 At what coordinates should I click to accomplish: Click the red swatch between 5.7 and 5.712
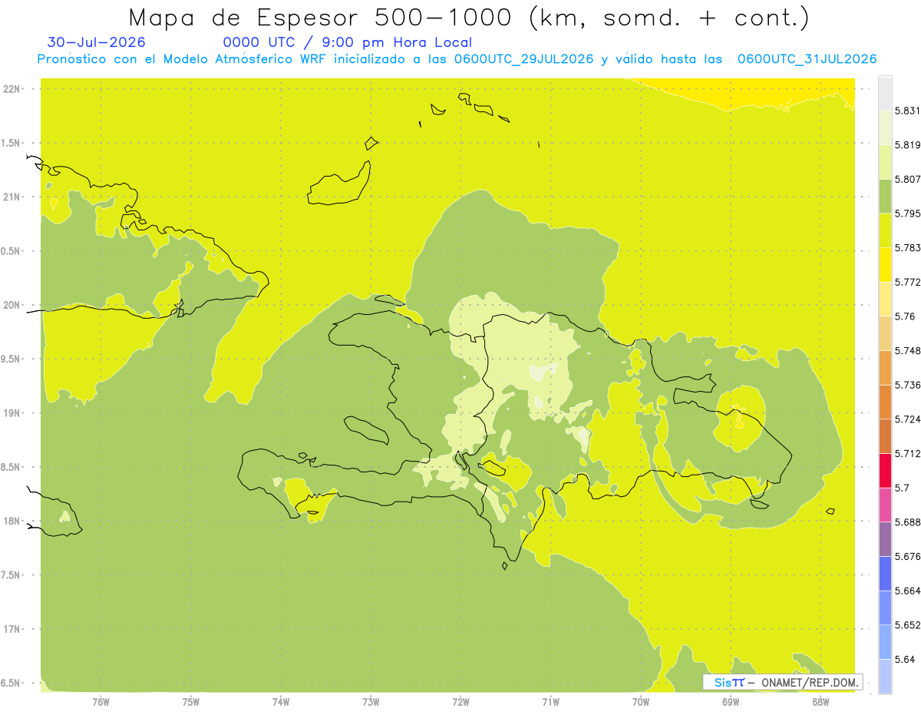(885, 470)
